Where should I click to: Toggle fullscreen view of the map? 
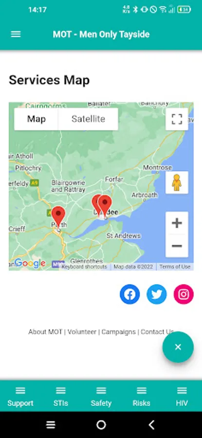coord(177,119)
